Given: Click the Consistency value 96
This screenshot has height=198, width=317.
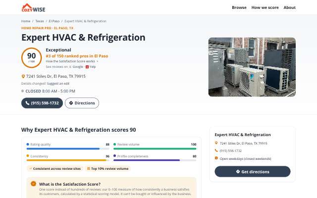Looking at the screenshot, I should (107, 156).
